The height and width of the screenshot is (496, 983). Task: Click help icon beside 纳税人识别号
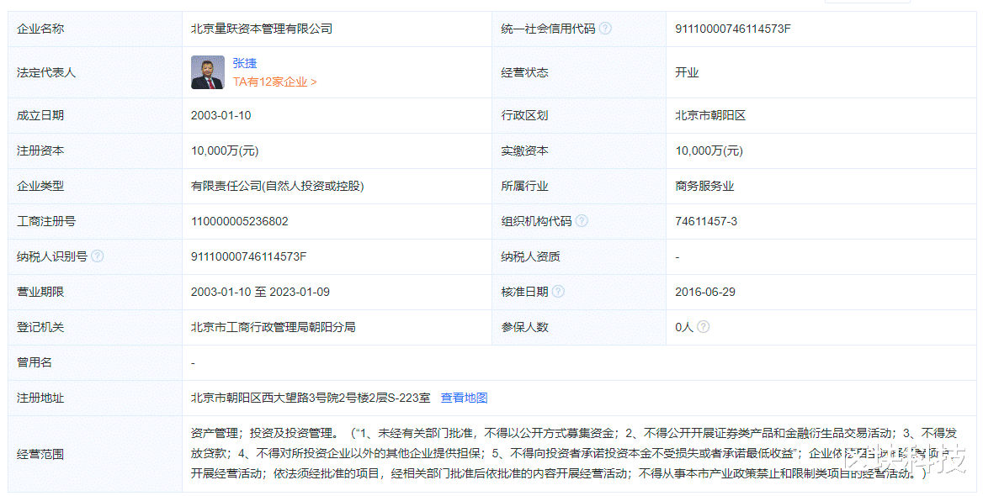97,256
